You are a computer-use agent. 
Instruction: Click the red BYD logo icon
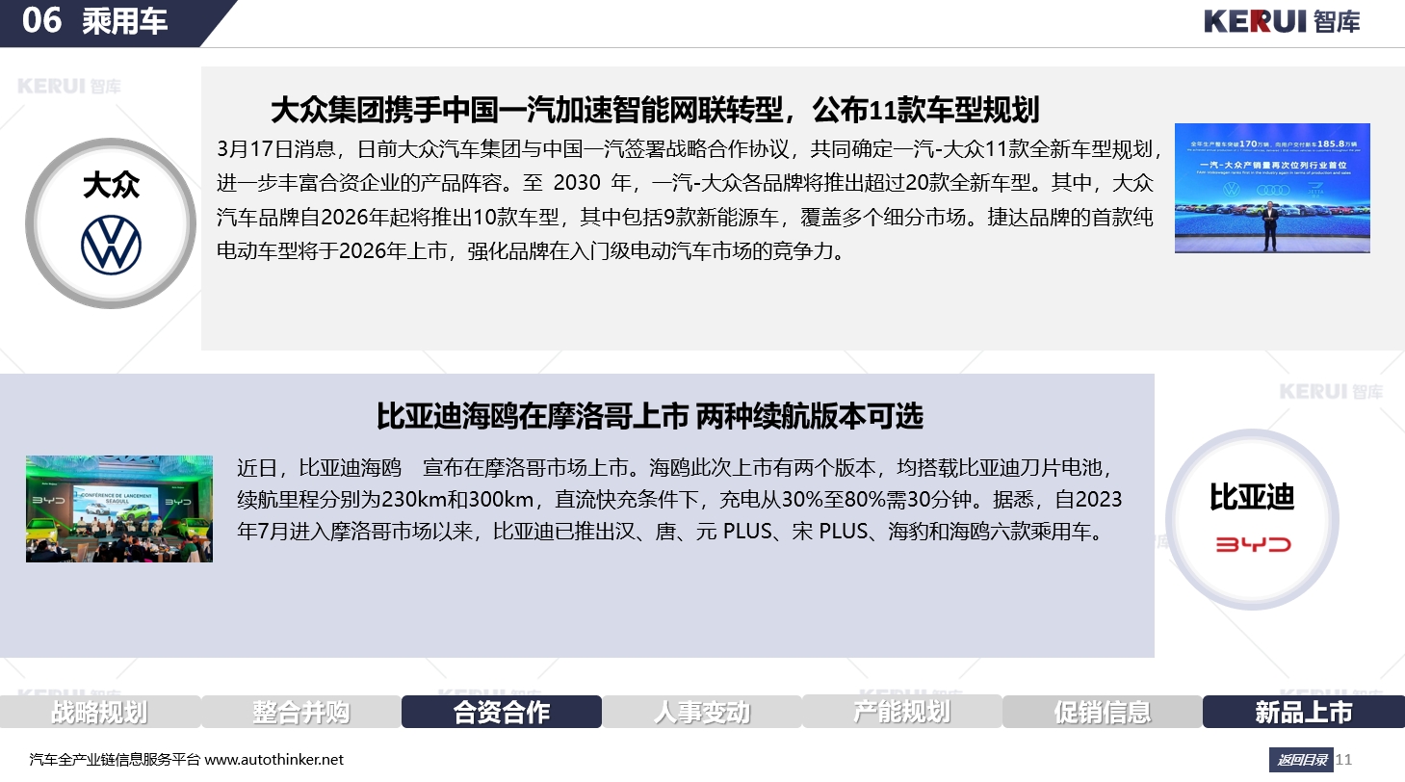(x=1252, y=545)
